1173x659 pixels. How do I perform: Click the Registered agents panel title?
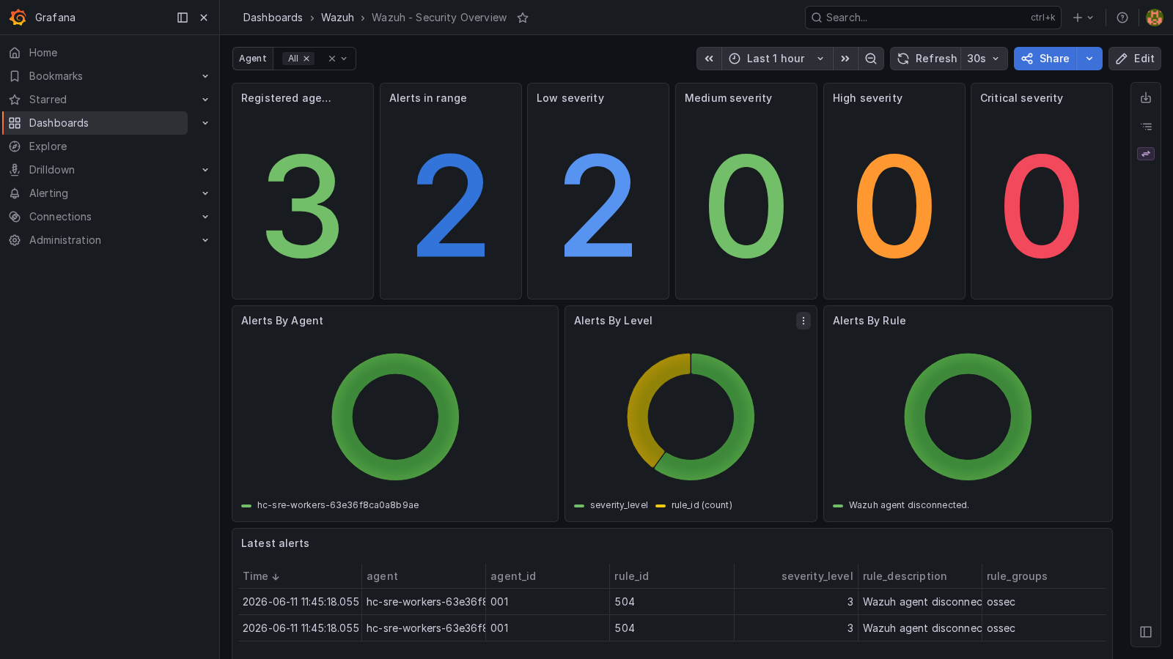(x=286, y=98)
